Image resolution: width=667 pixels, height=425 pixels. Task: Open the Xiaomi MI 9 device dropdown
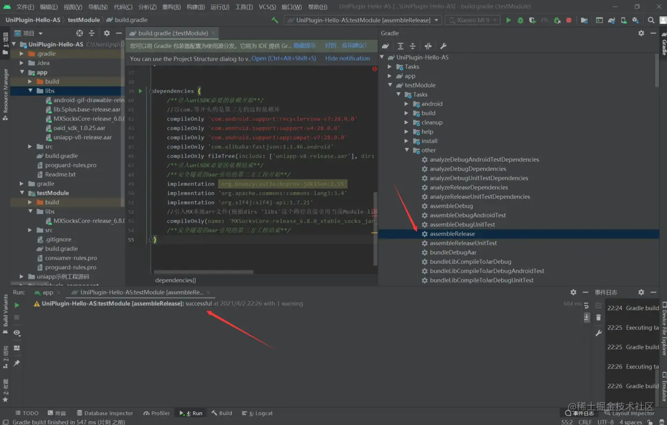click(x=472, y=20)
